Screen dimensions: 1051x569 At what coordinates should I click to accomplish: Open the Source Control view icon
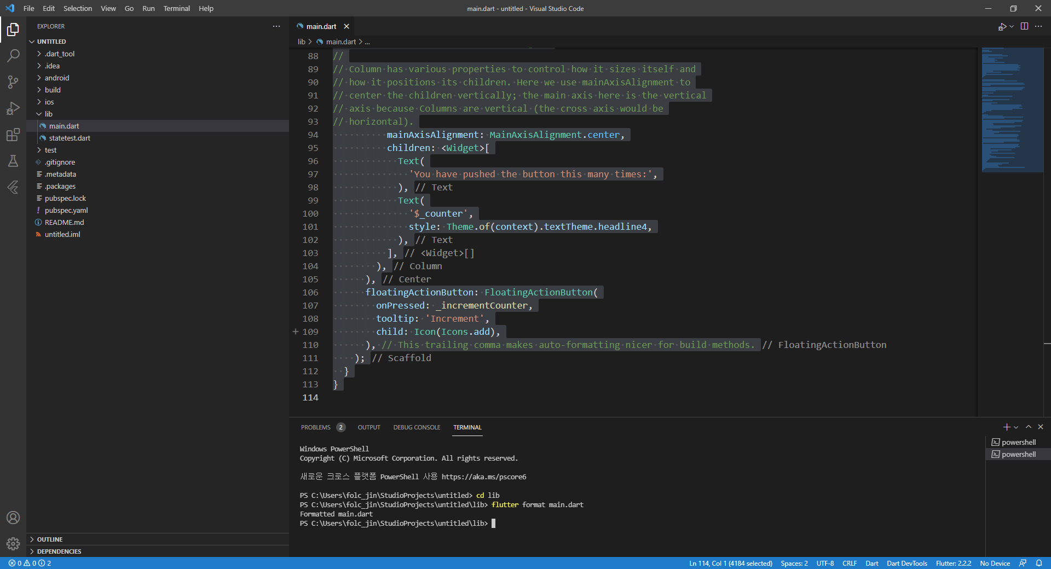pyautogui.click(x=13, y=82)
